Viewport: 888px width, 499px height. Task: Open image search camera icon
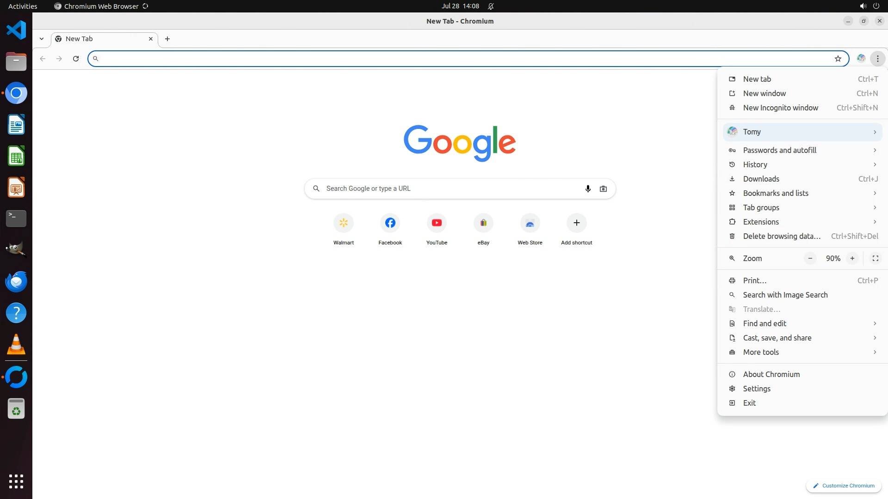point(603,189)
